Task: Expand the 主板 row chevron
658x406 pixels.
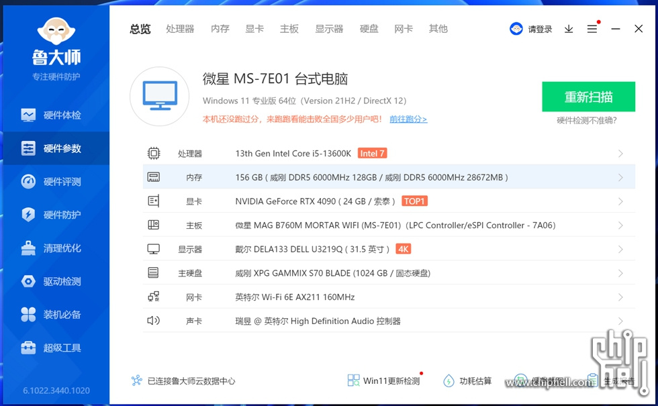Action: tap(620, 225)
